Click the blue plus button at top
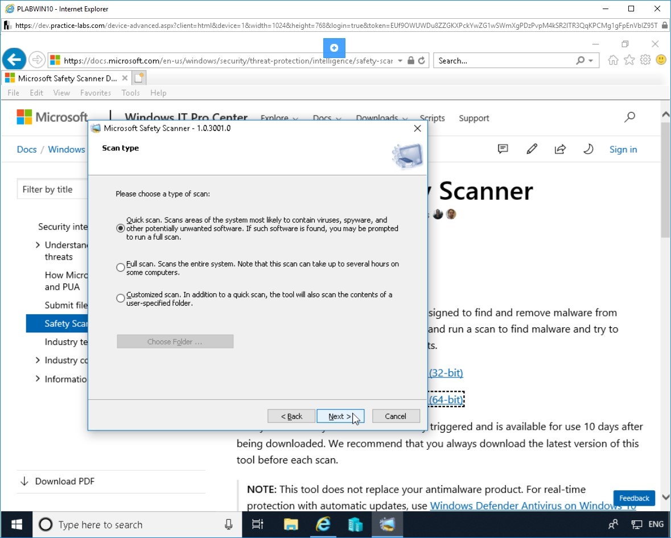This screenshot has width=671, height=538. point(334,48)
